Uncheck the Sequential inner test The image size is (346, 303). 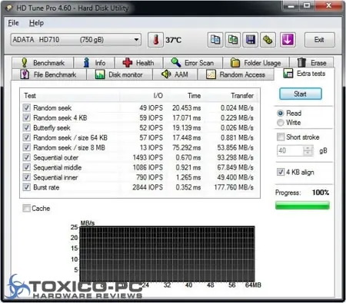point(26,177)
